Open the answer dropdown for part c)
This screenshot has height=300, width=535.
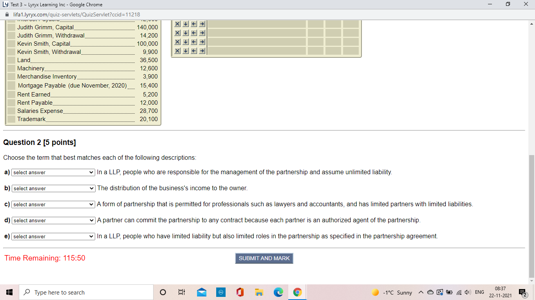coord(53,204)
